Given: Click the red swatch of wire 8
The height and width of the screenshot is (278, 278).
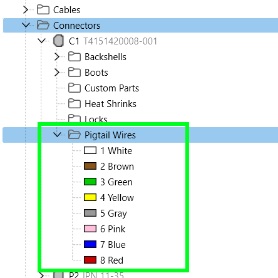Looking at the screenshot, I should [90, 260].
